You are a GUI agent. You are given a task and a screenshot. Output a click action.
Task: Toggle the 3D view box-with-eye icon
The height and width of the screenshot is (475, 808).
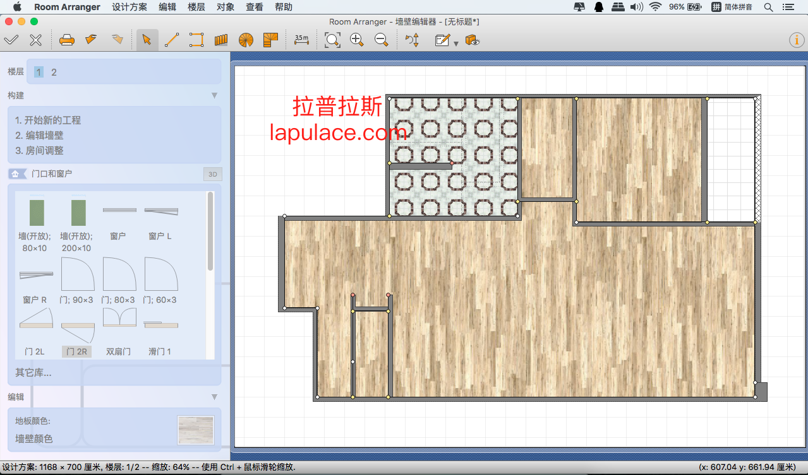click(473, 40)
